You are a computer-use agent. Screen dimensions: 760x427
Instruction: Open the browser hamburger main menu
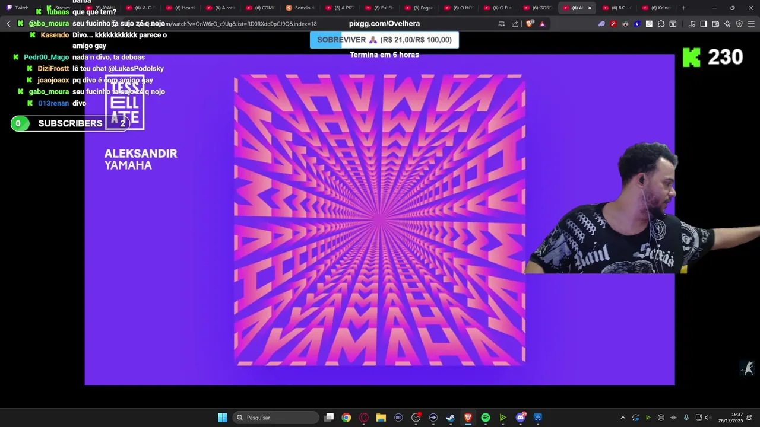point(751,24)
